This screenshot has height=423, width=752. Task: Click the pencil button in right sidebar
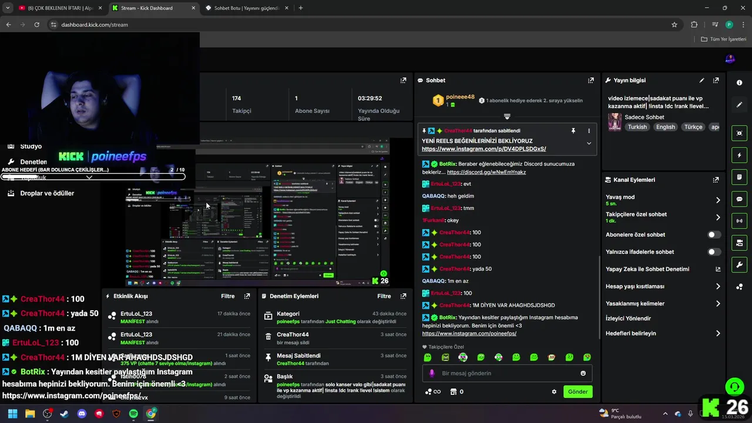pos(739,105)
